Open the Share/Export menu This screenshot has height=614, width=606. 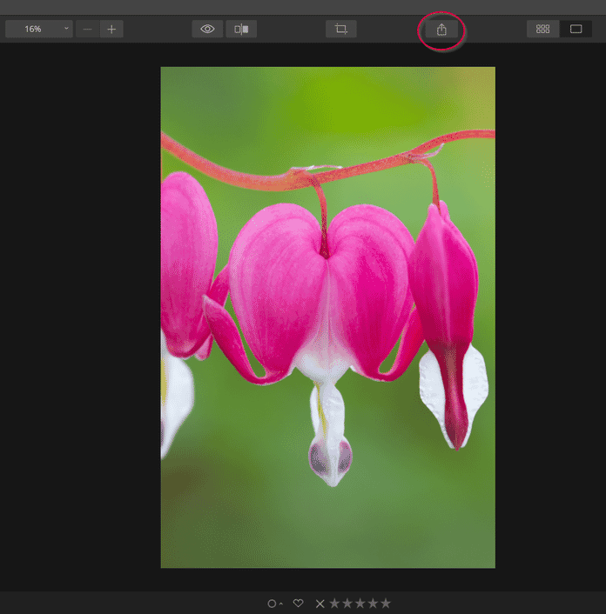(441, 30)
